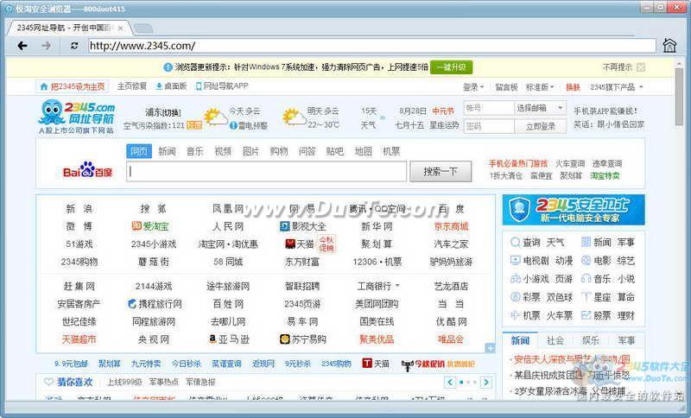Screen dimensions: 691x418
Task: Click the 小游戏 gamepad icon in sidebar
Action: point(515,279)
